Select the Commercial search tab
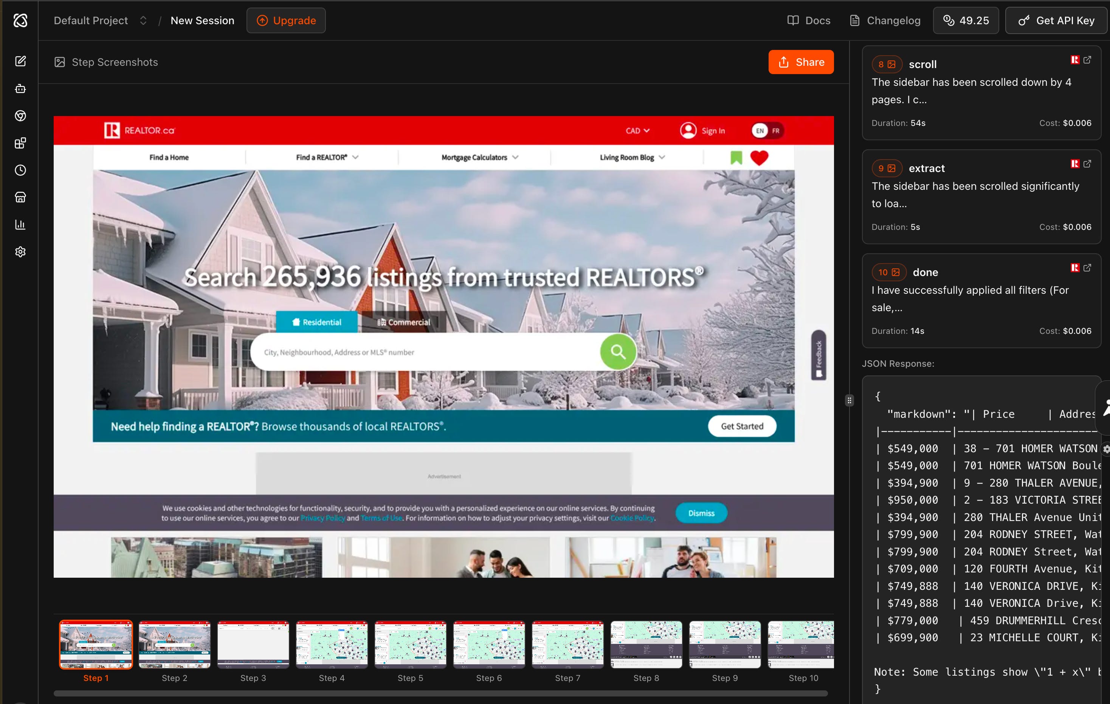This screenshot has width=1110, height=704. [404, 322]
